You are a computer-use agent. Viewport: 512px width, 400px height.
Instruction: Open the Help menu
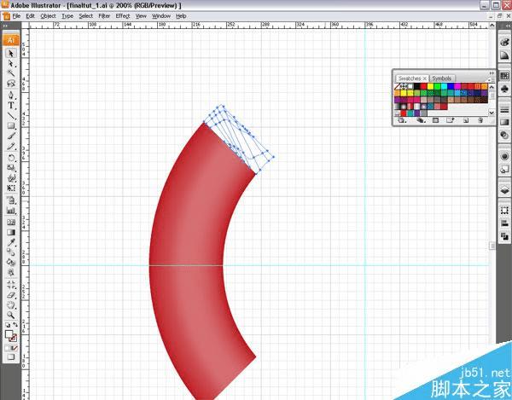coord(181,16)
